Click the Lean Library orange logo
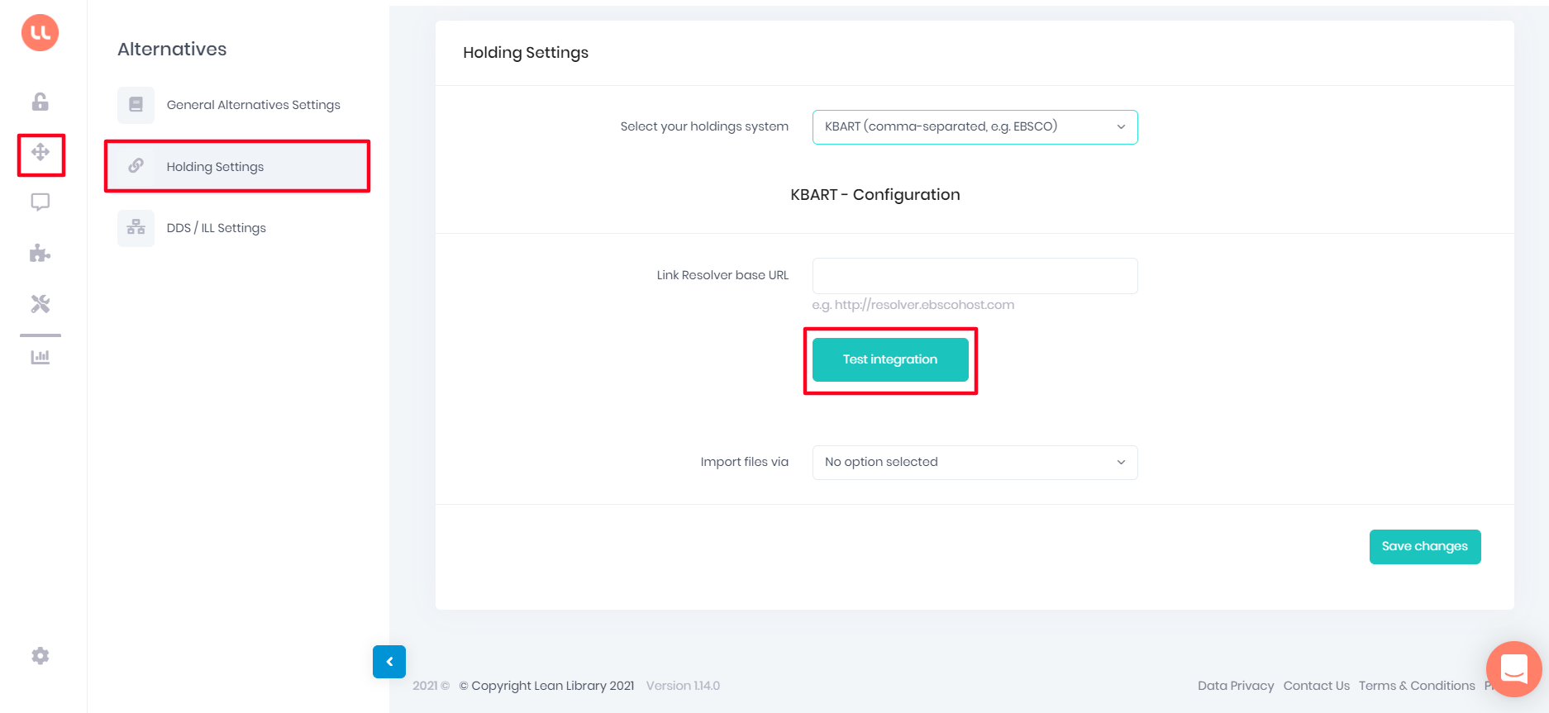The width and height of the screenshot is (1549, 713). (40, 33)
